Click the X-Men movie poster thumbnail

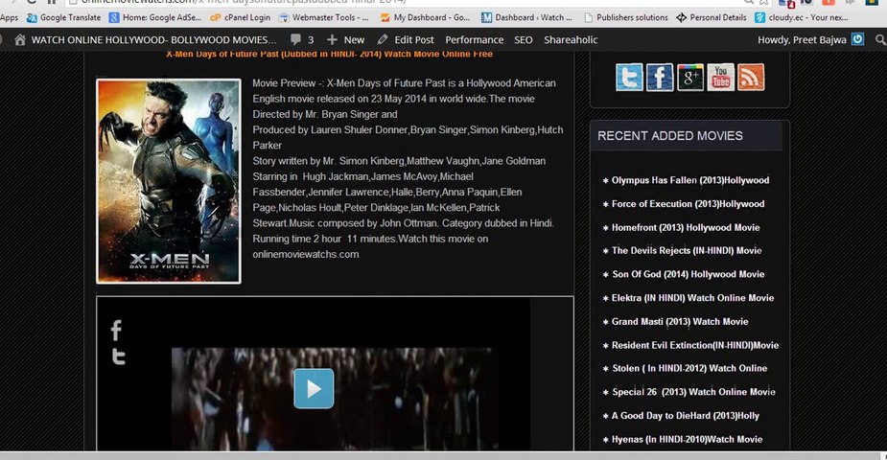(x=169, y=181)
